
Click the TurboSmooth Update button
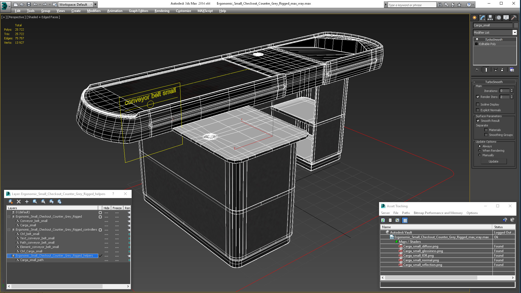pos(493,161)
